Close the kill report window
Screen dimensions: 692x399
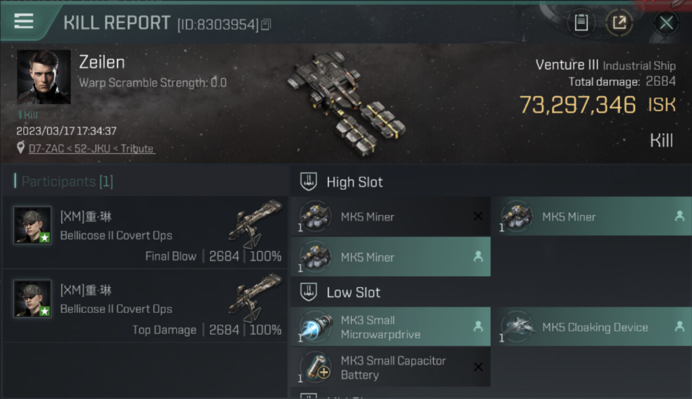pyautogui.click(x=666, y=23)
